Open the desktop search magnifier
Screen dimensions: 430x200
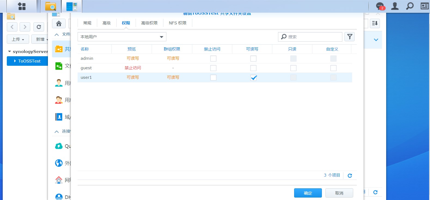[x=410, y=6]
